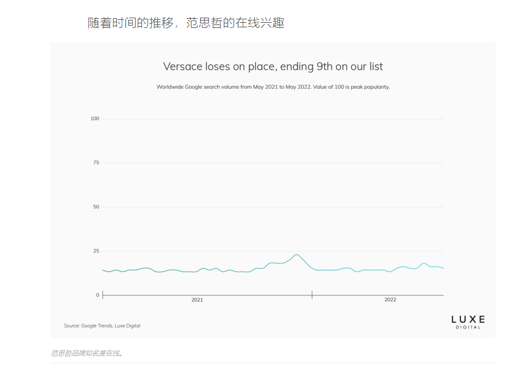527x366 pixels.
Task: Select the Chinese heading above the chart
Action: coord(186,23)
